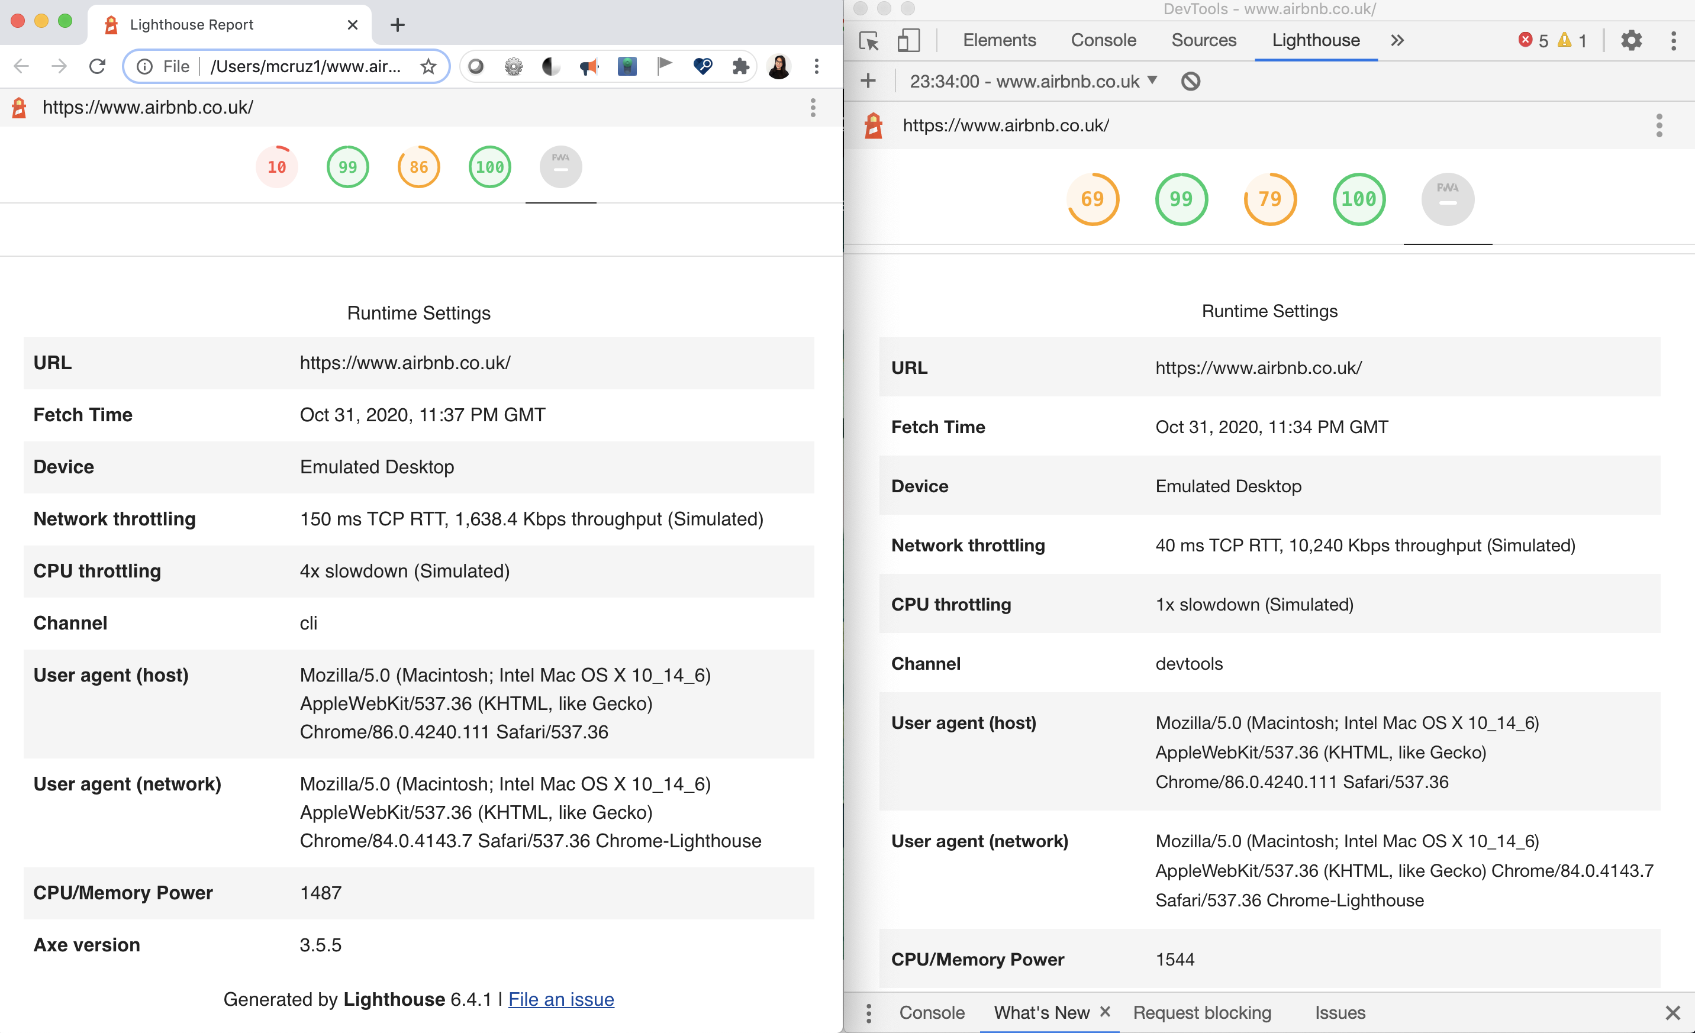Viewport: 1695px width, 1033px height.
Task: Click the PWA score icon left panel
Action: pos(560,167)
